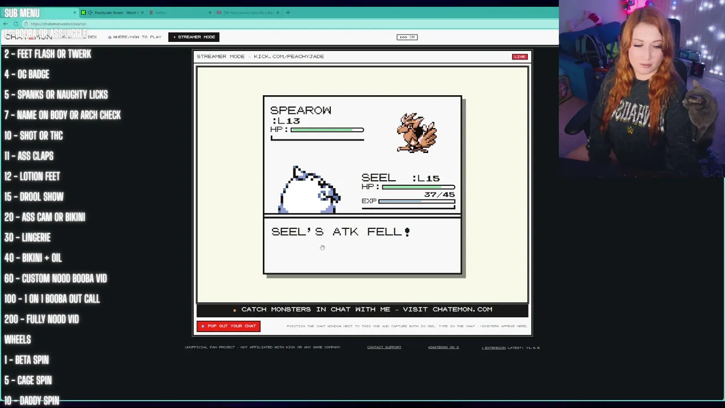Click "Streamer Mode - kick.com/peachyjade" header text

(x=261, y=57)
